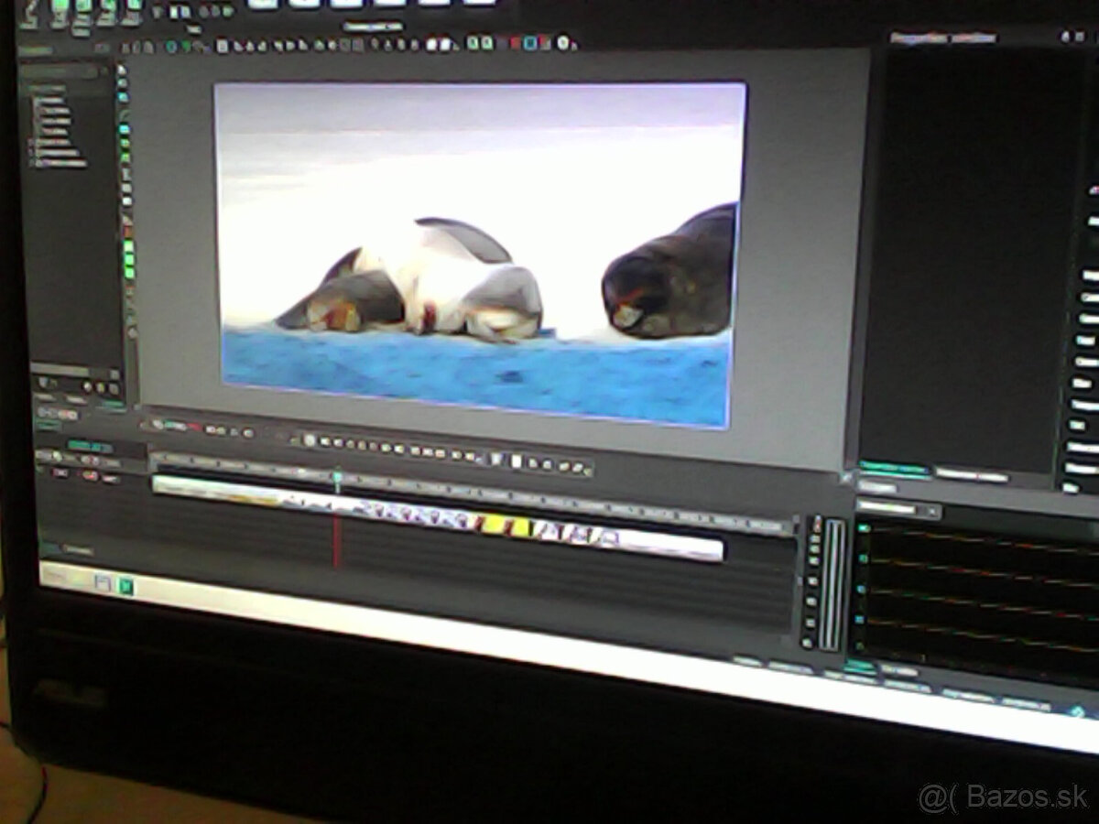The width and height of the screenshot is (1099, 824).
Task: Click the cyan square icon in top toolbar
Action: click(531, 42)
